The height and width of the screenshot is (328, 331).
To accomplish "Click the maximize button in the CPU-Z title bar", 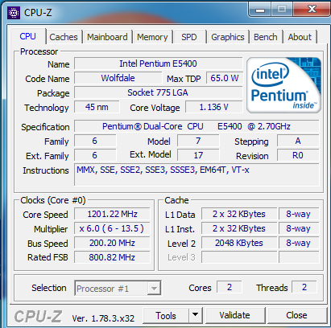I will point(282,10).
